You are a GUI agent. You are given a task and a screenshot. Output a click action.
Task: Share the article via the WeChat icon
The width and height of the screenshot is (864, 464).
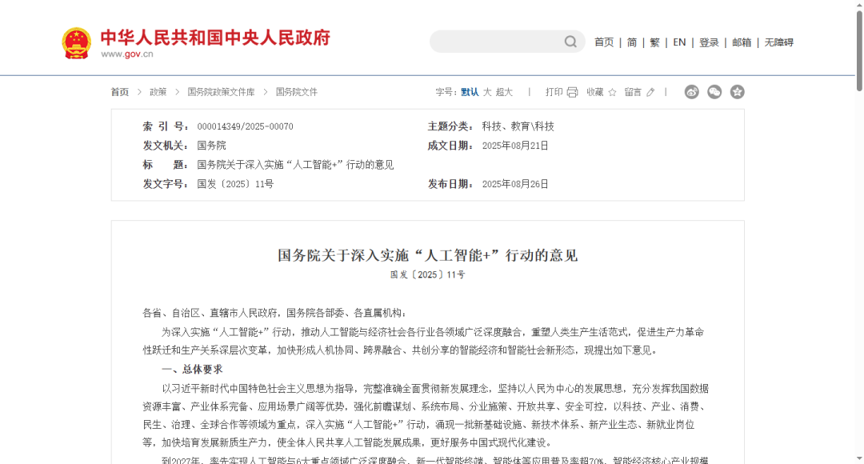[714, 92]
